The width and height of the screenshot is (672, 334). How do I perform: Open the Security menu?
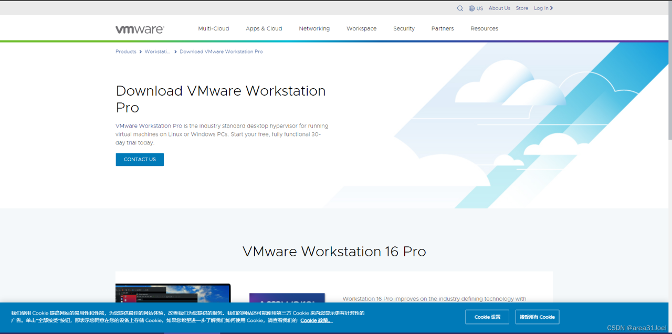404,29
